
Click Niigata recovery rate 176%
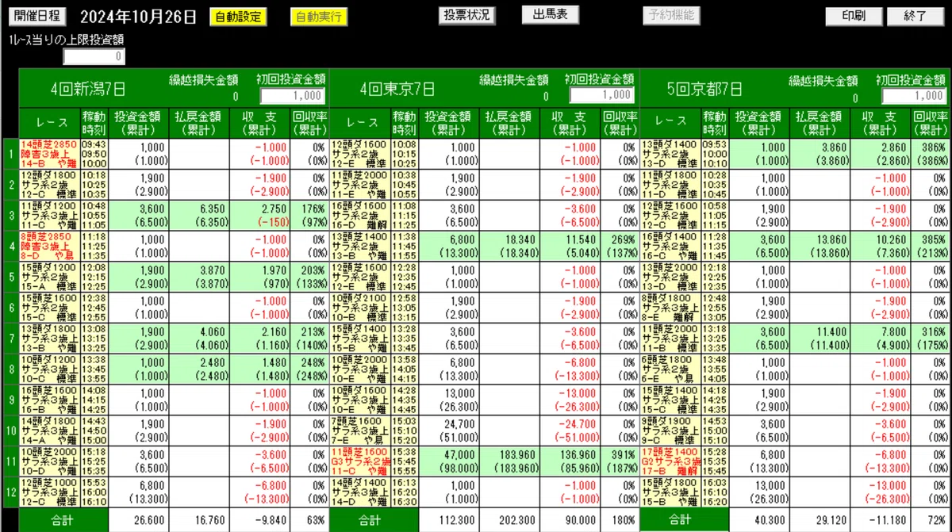click(309, 216)
